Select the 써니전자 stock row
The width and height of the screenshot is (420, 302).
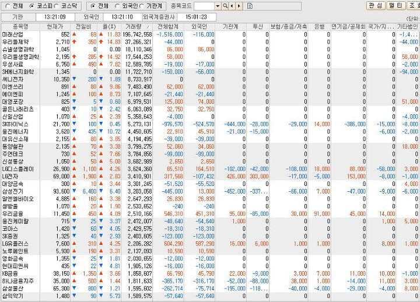tap(210, 79)
